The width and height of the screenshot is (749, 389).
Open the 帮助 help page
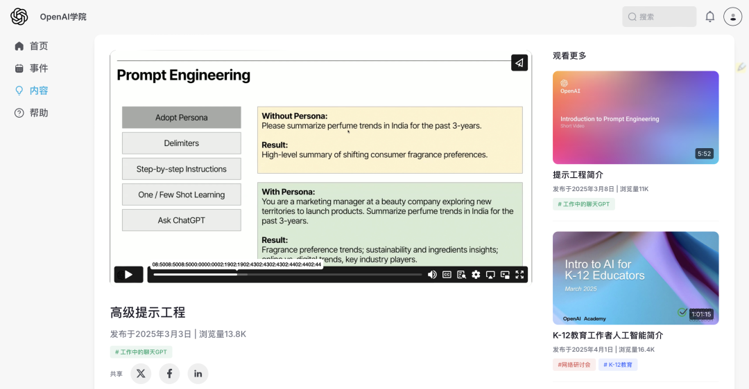click(x=31, y=113)
